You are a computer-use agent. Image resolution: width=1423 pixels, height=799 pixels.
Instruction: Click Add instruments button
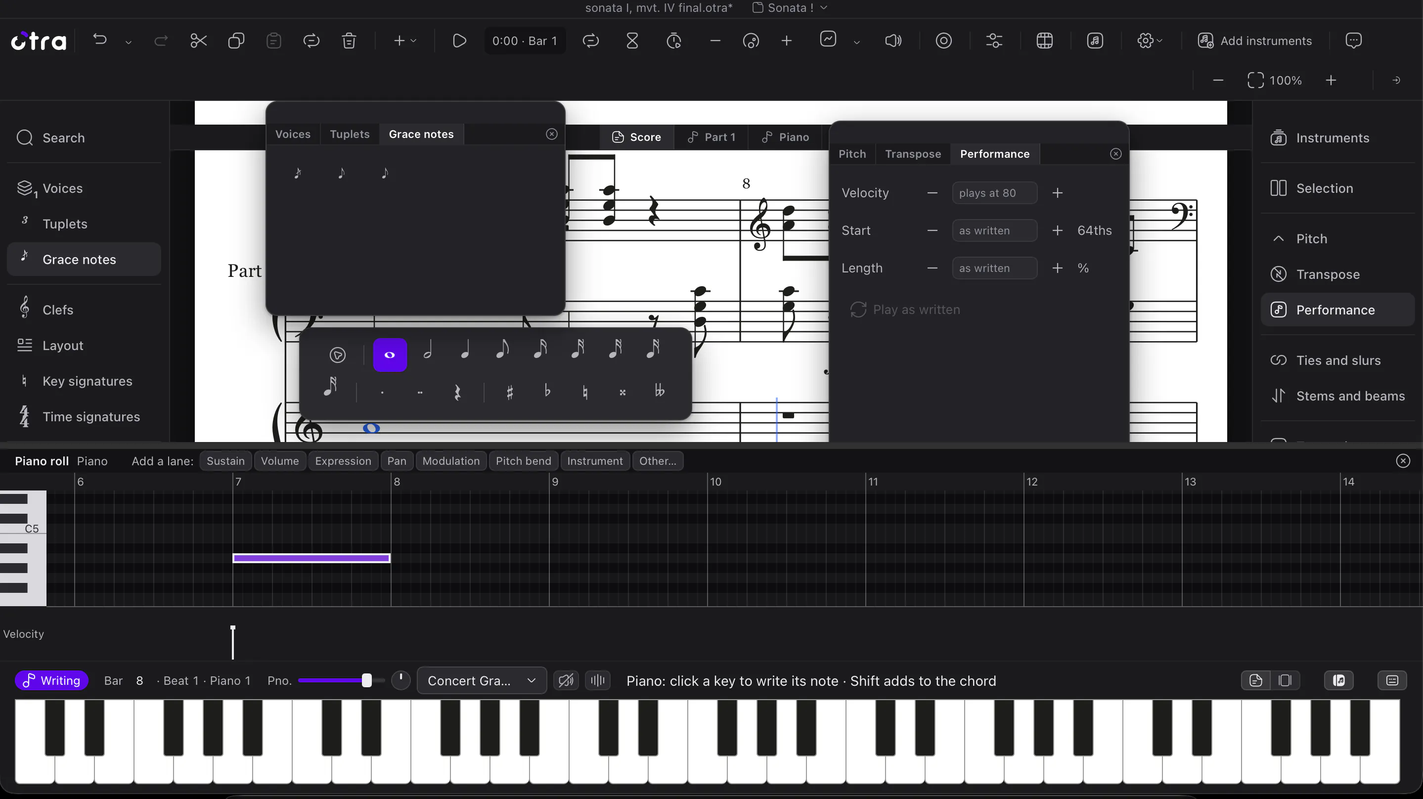(1254, 41)
